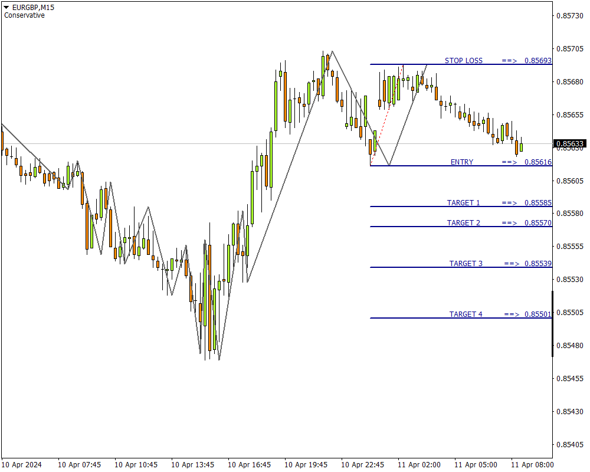Click the 0.85730 price axis label
This screenshot has height=472, width=590.
point(570,16)
